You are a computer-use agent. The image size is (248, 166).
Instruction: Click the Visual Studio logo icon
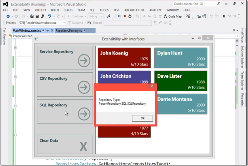pyautogui.click(x=6, y=4)
